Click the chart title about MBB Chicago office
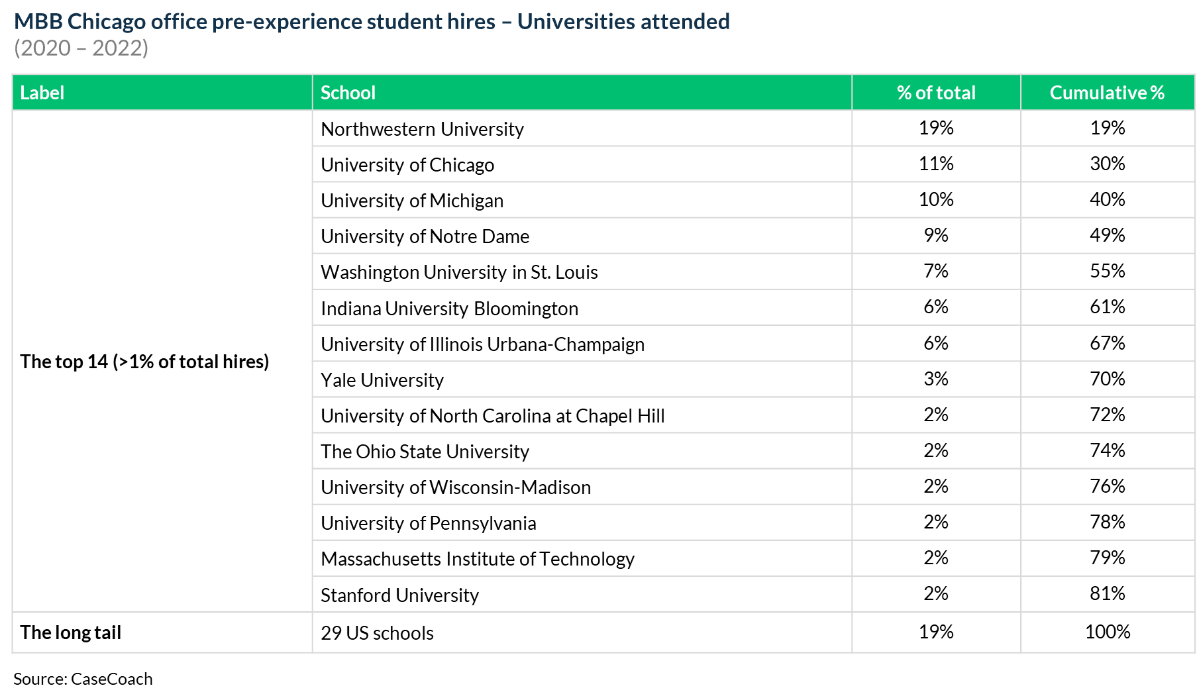 [x=372, y=22]
